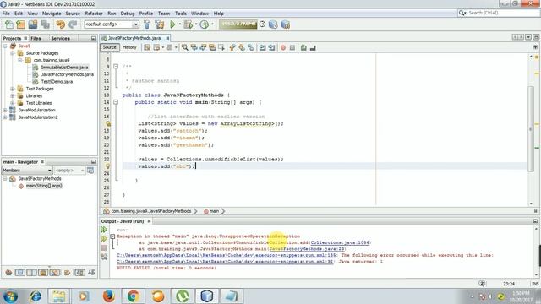Click Find Next Occurrence in the editor toolbar
Image resolution: width=541 pixels, height=304 pixels.
click(x=203, y=47)
